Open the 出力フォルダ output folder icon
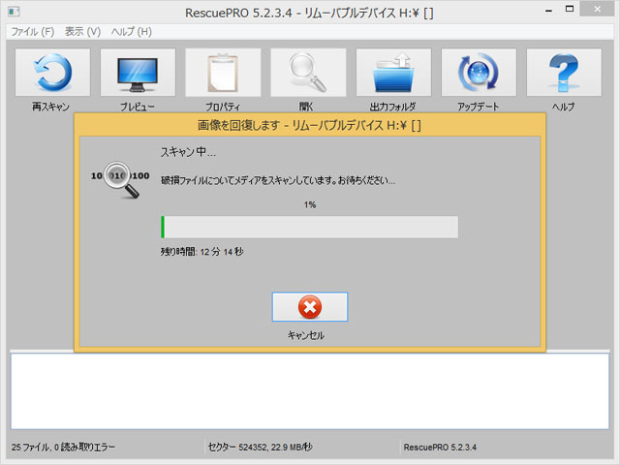This screenshot has width=620, height=465. pos(393,73)
